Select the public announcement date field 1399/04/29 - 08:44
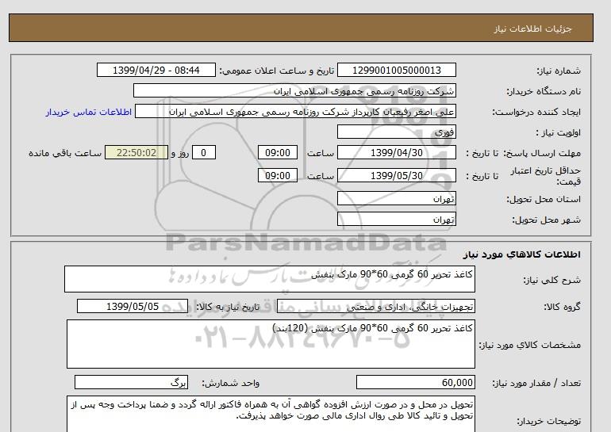 (x=156, y=70)
